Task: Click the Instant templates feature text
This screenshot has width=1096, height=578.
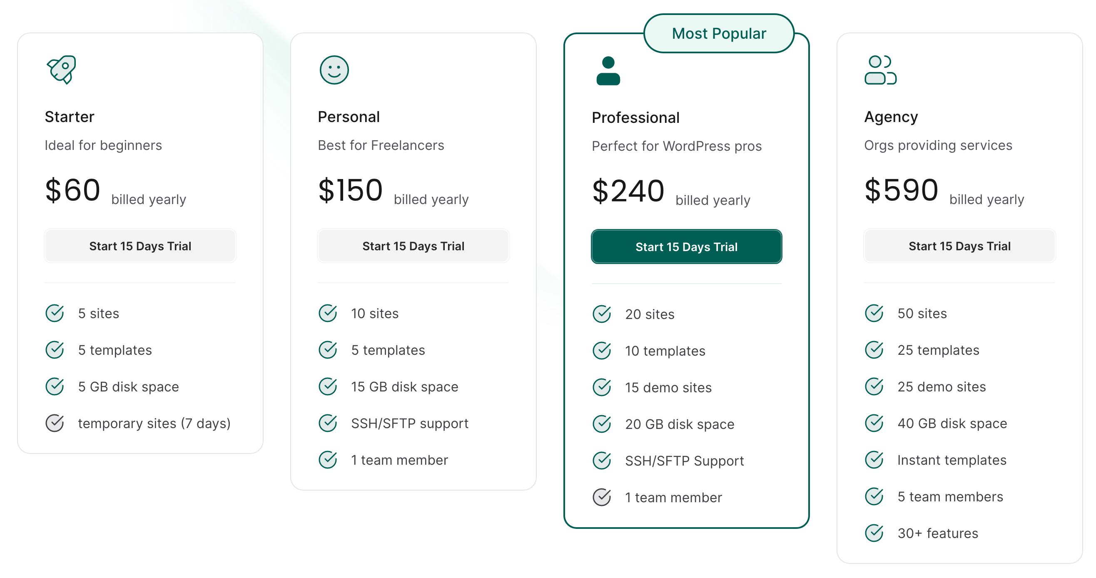Action: 952,460
